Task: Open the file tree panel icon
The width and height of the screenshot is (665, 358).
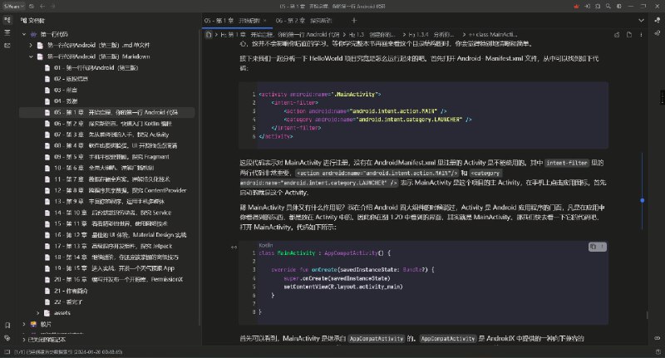Action: tap(7, 20)
